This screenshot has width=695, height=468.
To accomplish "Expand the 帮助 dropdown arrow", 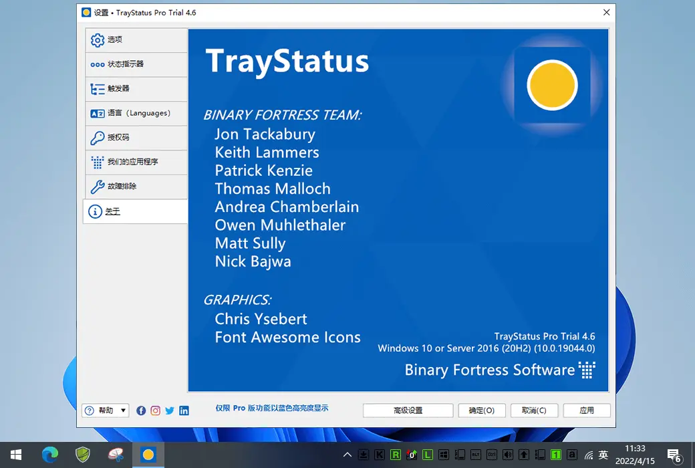I will pyautogui.click(x=123, y=411).
